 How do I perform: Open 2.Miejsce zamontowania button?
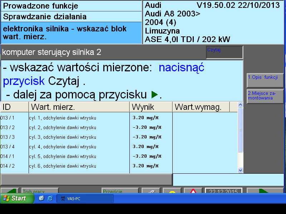coord(265,96)
